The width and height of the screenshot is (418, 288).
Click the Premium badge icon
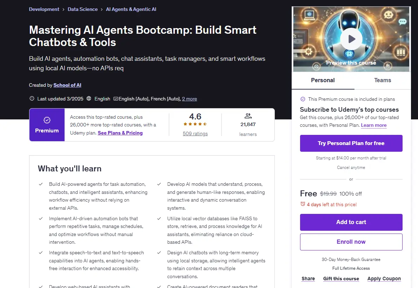pyautogui.click(x=47, y=120)
